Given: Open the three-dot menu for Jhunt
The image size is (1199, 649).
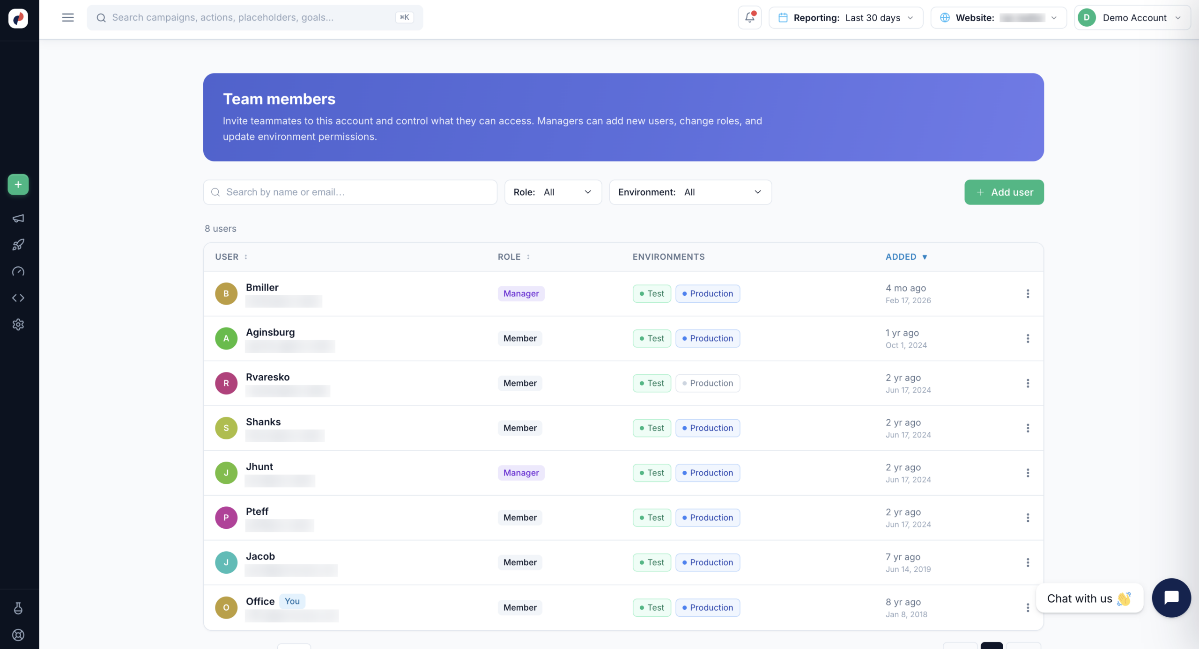Looking at the screenshot, I should pos(1028,473).
